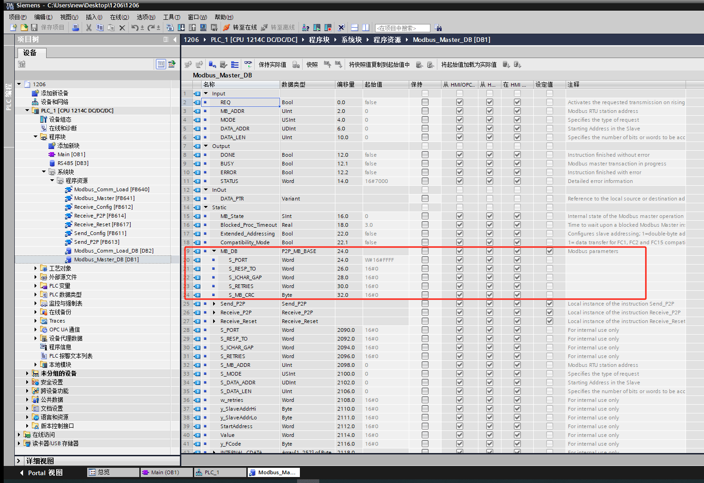Expand the Receive_P2P instance row

coord(214,312)
